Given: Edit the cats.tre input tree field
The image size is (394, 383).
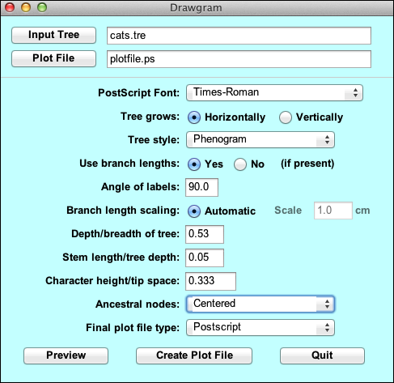Looking at the screenshot, I should tap(239, 36).
